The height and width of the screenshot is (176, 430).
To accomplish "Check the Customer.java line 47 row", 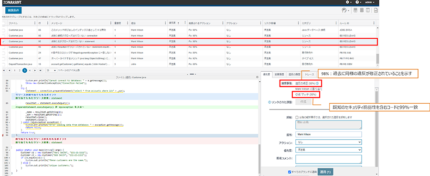I will [x=3, y=58].
